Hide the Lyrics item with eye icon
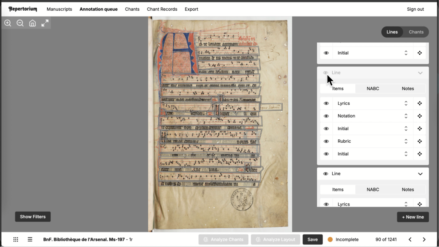This screenshot has width=439, height=247. (326, 103)
